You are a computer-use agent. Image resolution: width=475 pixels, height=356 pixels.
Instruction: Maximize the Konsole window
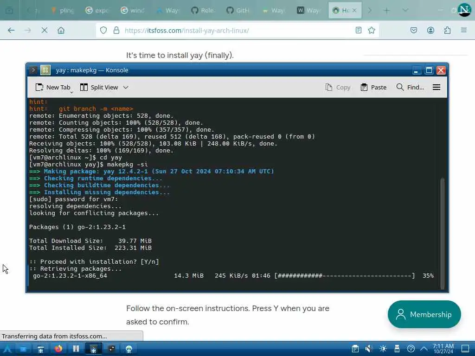[x=429, y=70]
